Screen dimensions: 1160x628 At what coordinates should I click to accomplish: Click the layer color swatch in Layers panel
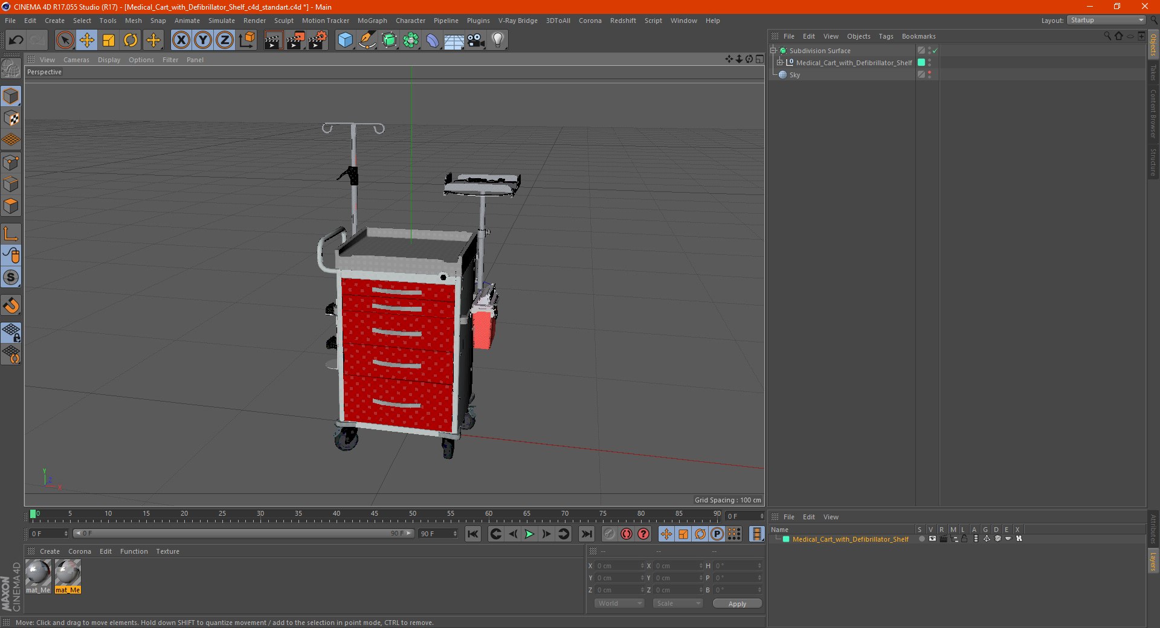786,539
